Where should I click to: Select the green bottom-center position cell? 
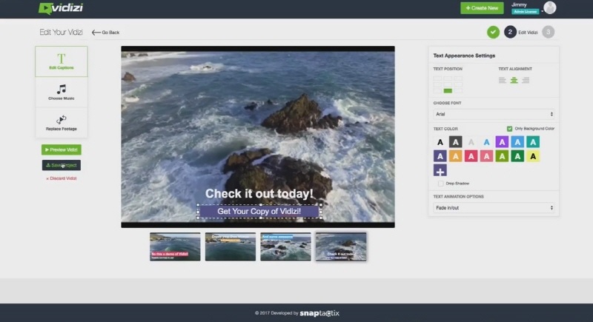448,90
